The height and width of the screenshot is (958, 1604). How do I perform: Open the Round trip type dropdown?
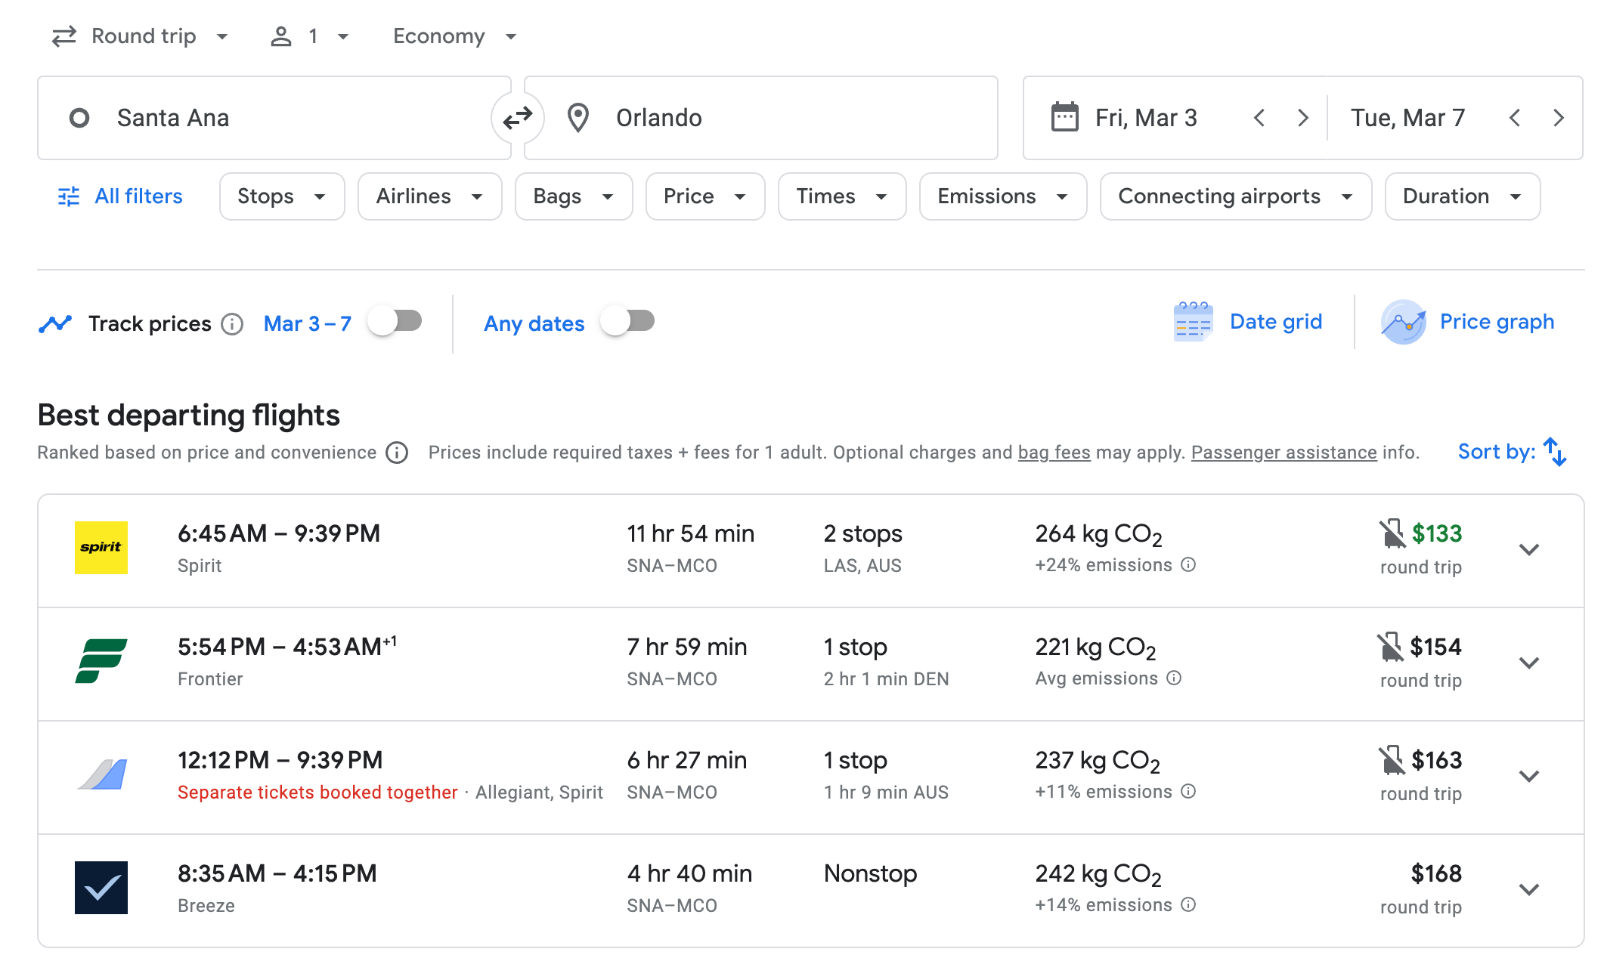tap(141, 36)
